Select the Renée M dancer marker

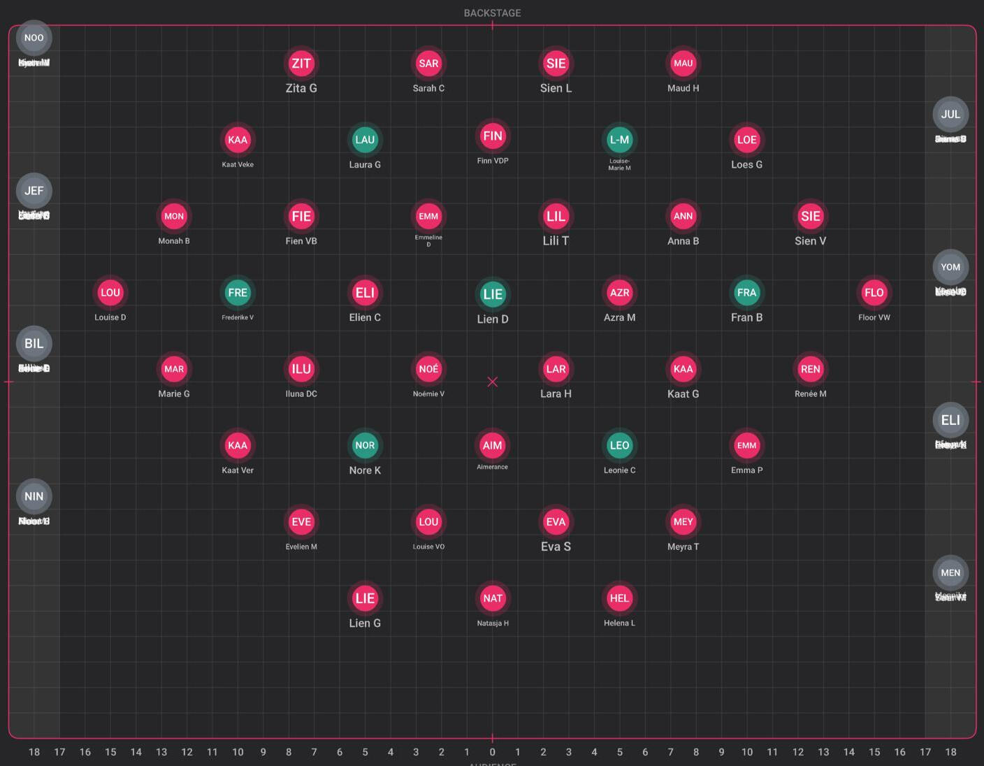(x=810, y=369)
